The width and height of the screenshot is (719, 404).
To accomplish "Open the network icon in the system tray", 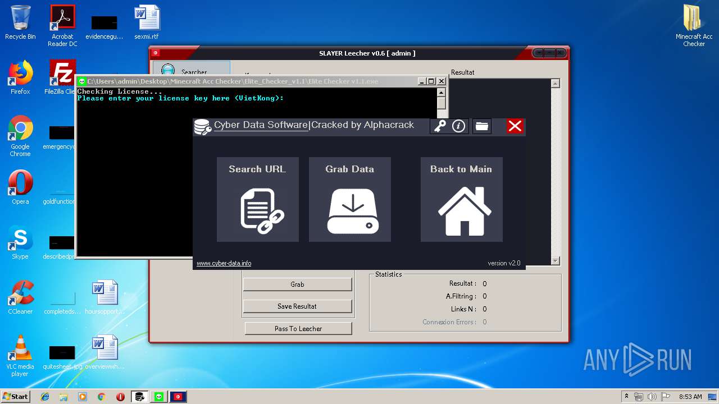I will tap(639, 397).
